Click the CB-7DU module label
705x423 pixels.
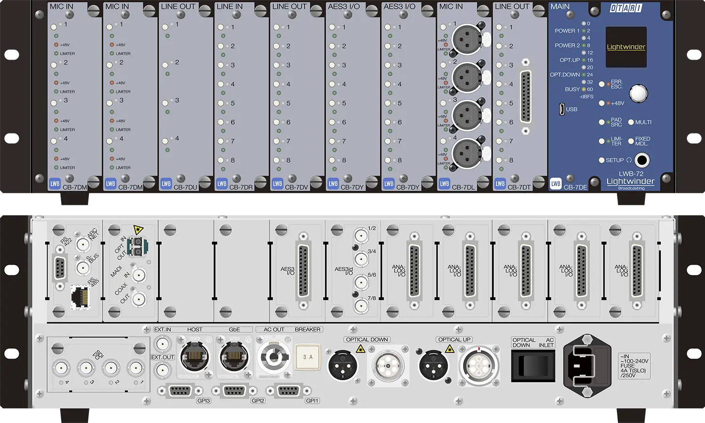(185, 187)
